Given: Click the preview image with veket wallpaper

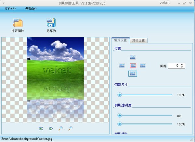Looking at the screenshot, I should tap(55, 79).
